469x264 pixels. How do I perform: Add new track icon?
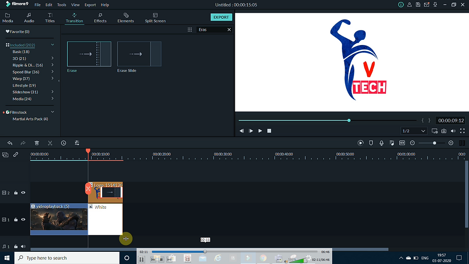(5, 155)
